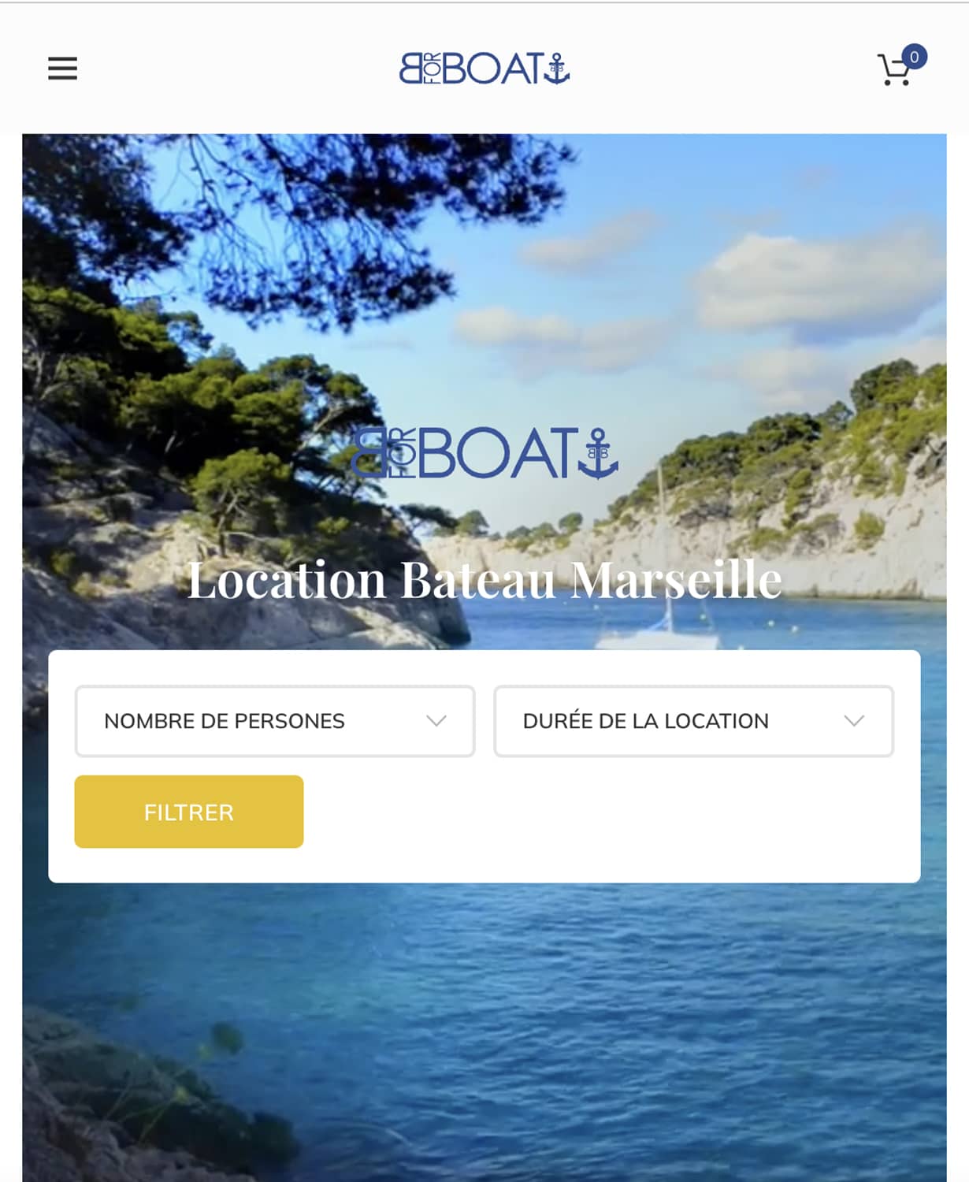The height and width of the screenshot is (1182, 969).
Task: Click the cart item count badge
Action: click(x=914, y=57)
